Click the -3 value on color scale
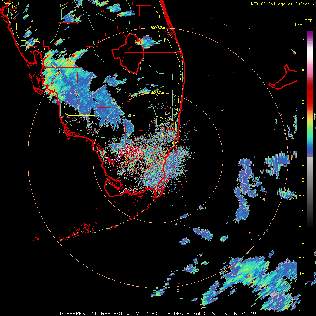 (302, 196)
